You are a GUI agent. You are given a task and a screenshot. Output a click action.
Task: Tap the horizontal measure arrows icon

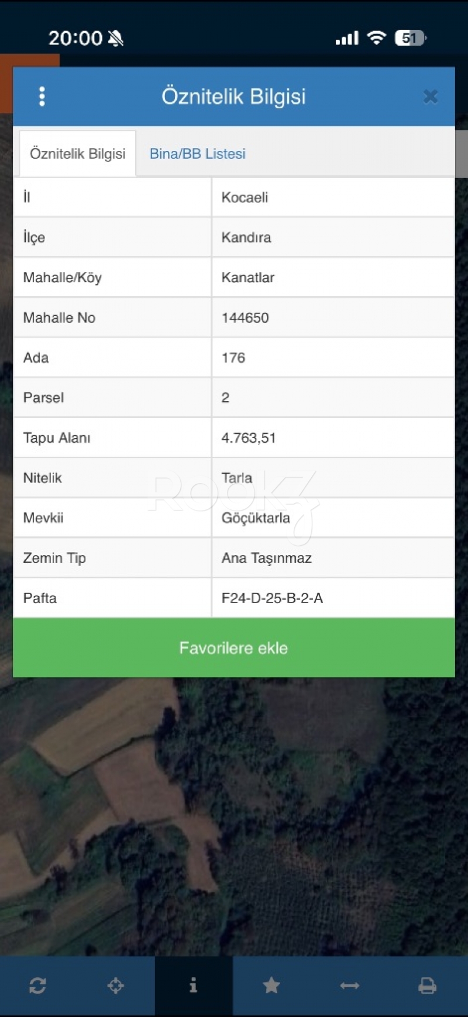[x=349, y=985]
